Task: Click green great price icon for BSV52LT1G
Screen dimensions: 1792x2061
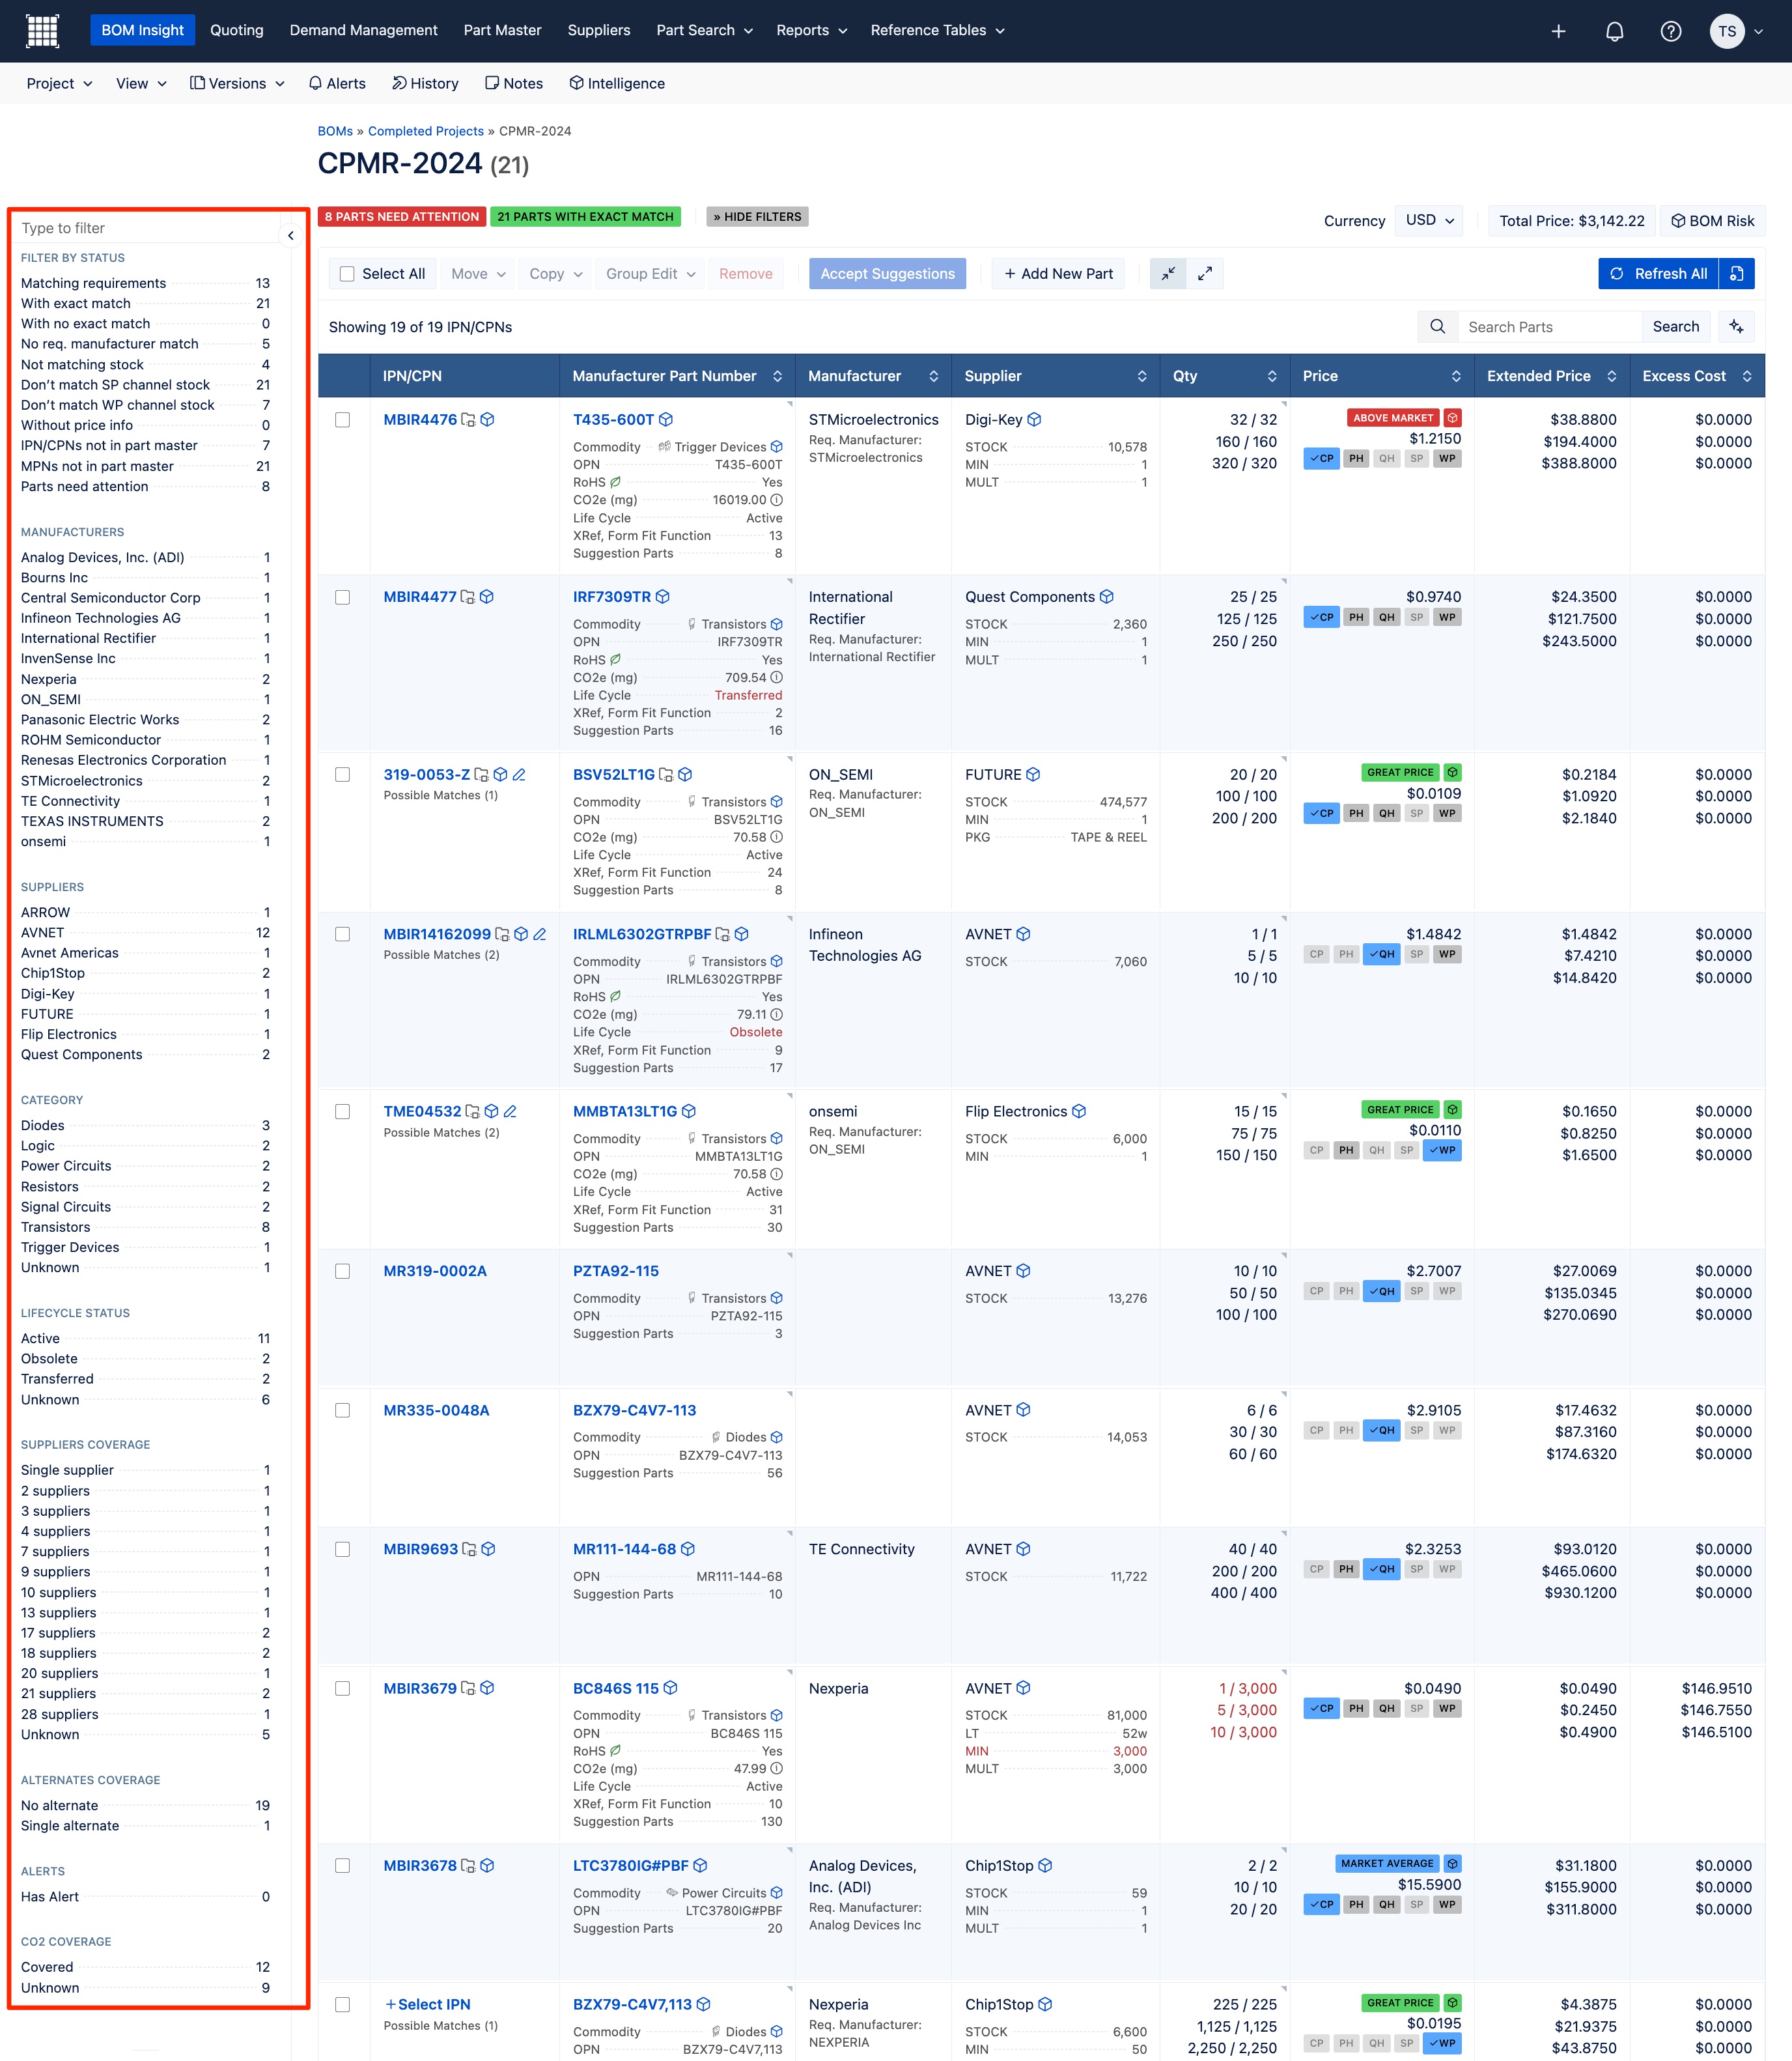Action: 1453,773
